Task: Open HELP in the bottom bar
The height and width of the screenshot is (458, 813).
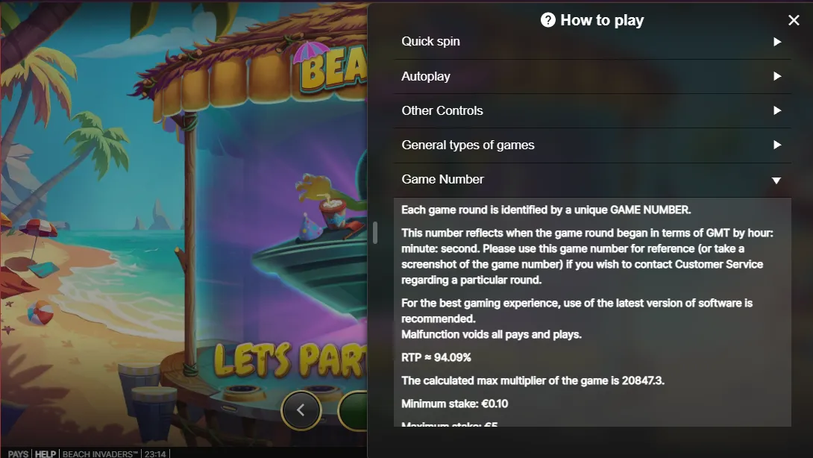Action: click(x=45, y=454)
